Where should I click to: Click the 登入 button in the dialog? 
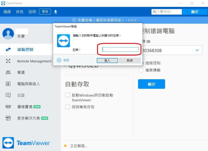(x=107, y=60)
